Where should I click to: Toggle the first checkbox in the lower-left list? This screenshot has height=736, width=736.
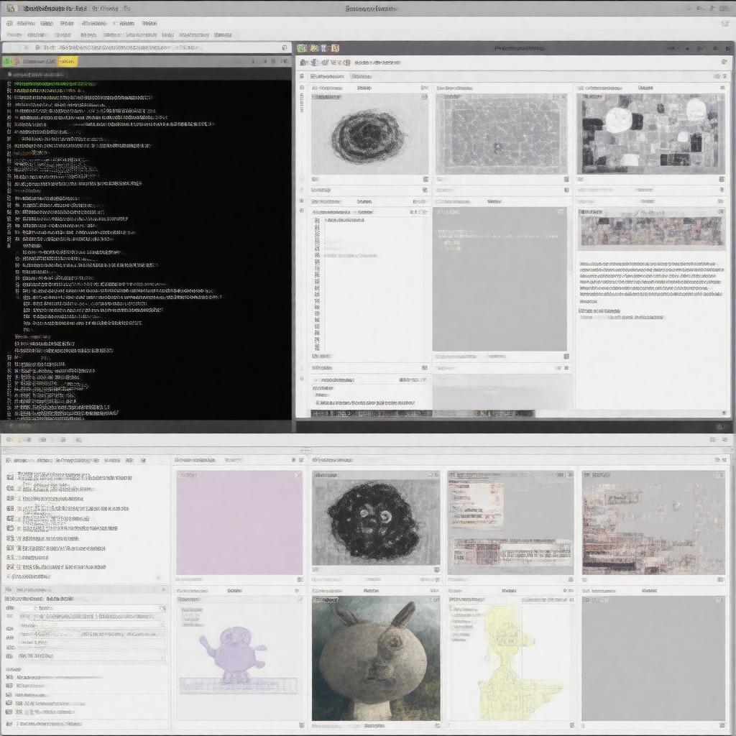pos(10,476)
